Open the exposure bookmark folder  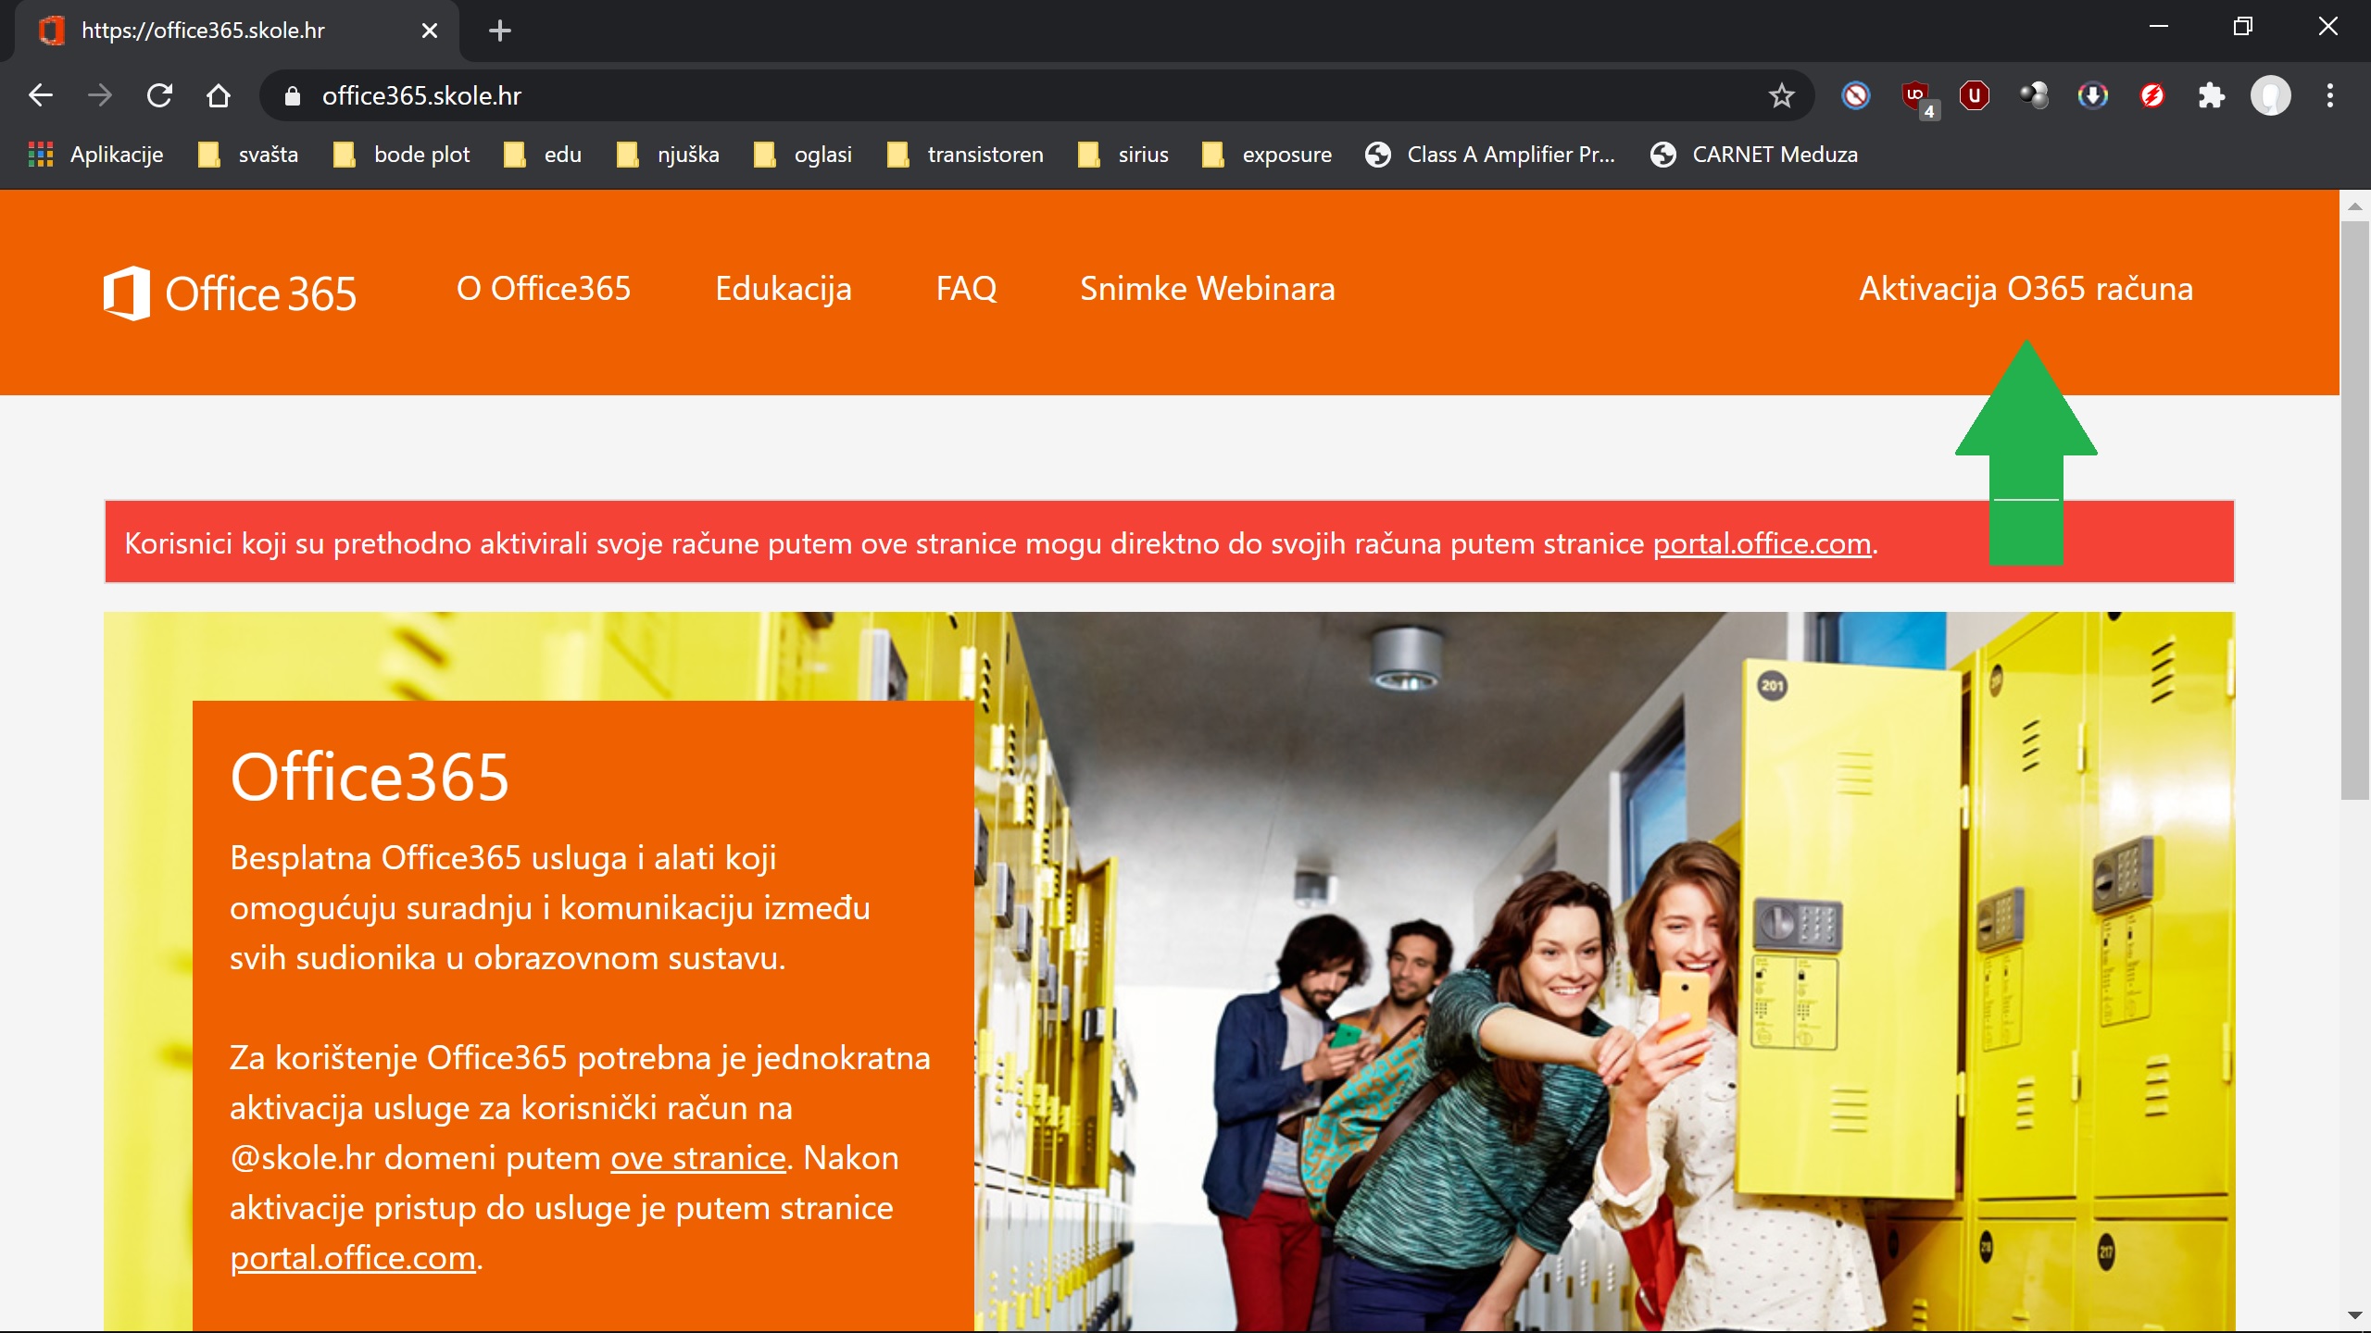coord(1267,155)
